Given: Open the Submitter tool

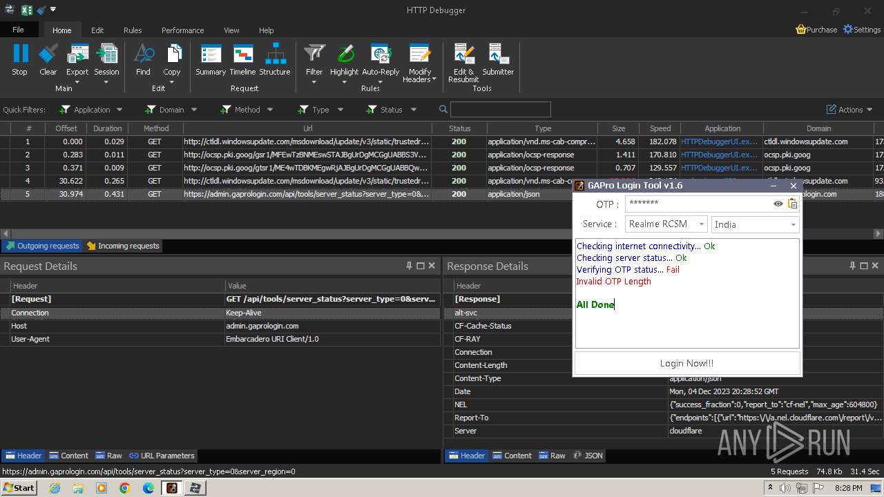Looking at the screenshot, I should coord(498,59).
